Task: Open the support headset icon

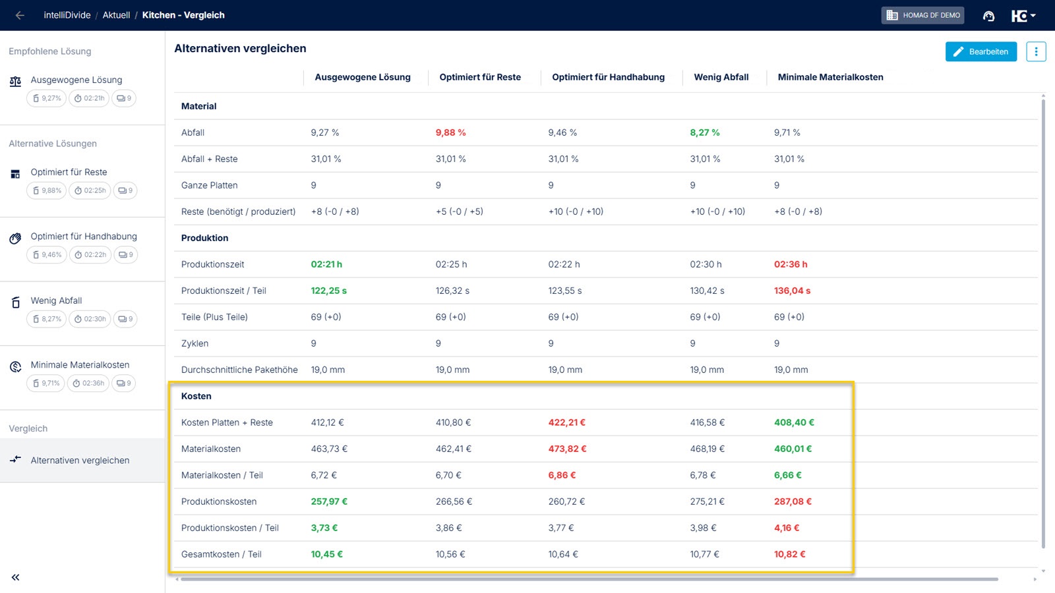Action: pyautogui.click(x=988, y=16)
